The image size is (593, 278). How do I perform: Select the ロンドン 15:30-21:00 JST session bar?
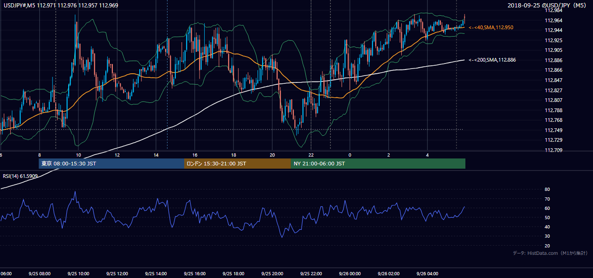(x=238, y=164)
